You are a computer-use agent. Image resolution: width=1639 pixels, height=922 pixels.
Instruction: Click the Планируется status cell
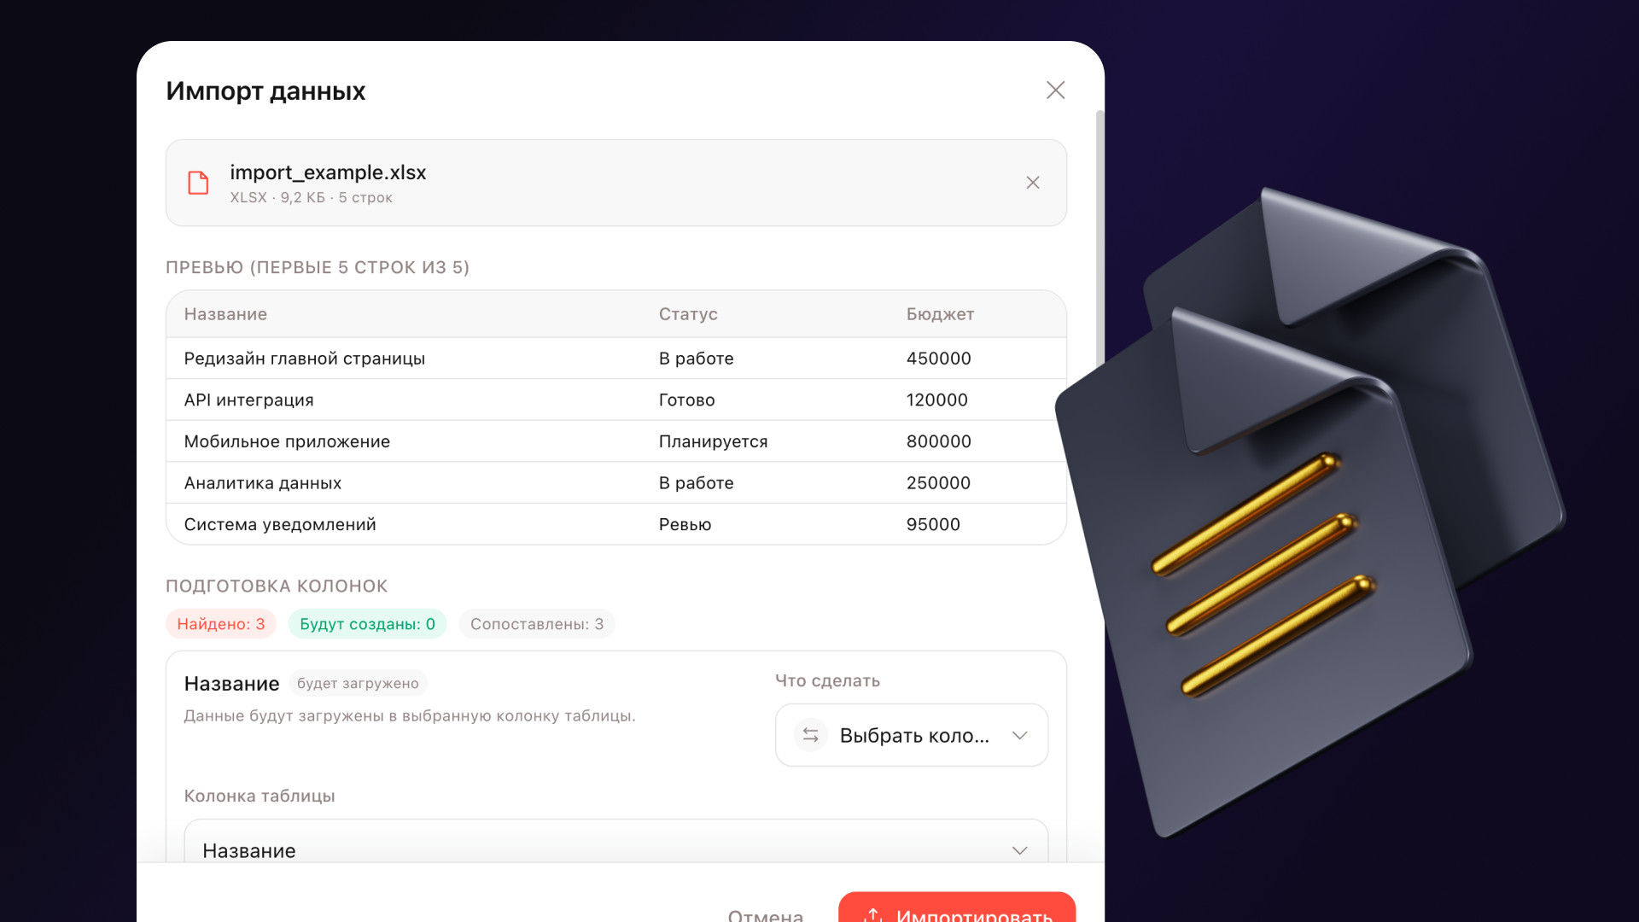tap(714, 441)
